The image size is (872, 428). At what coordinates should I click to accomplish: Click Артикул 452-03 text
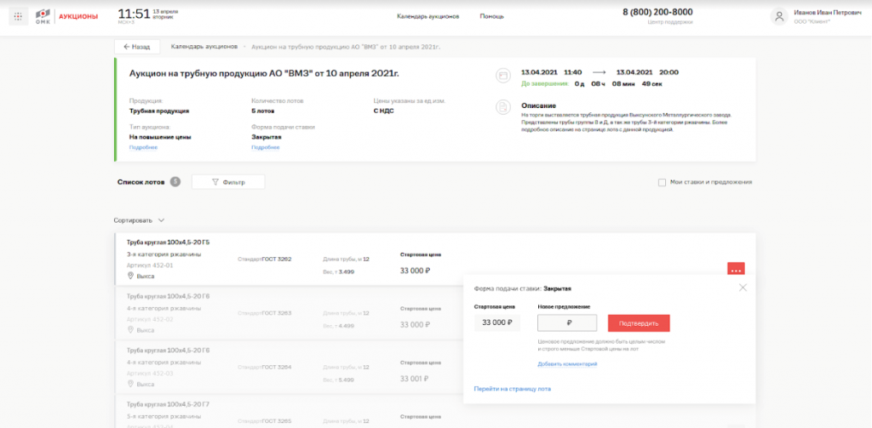click(150, 373)
